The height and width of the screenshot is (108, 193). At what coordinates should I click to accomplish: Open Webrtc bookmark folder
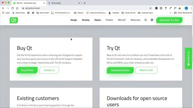click(79, 13)
